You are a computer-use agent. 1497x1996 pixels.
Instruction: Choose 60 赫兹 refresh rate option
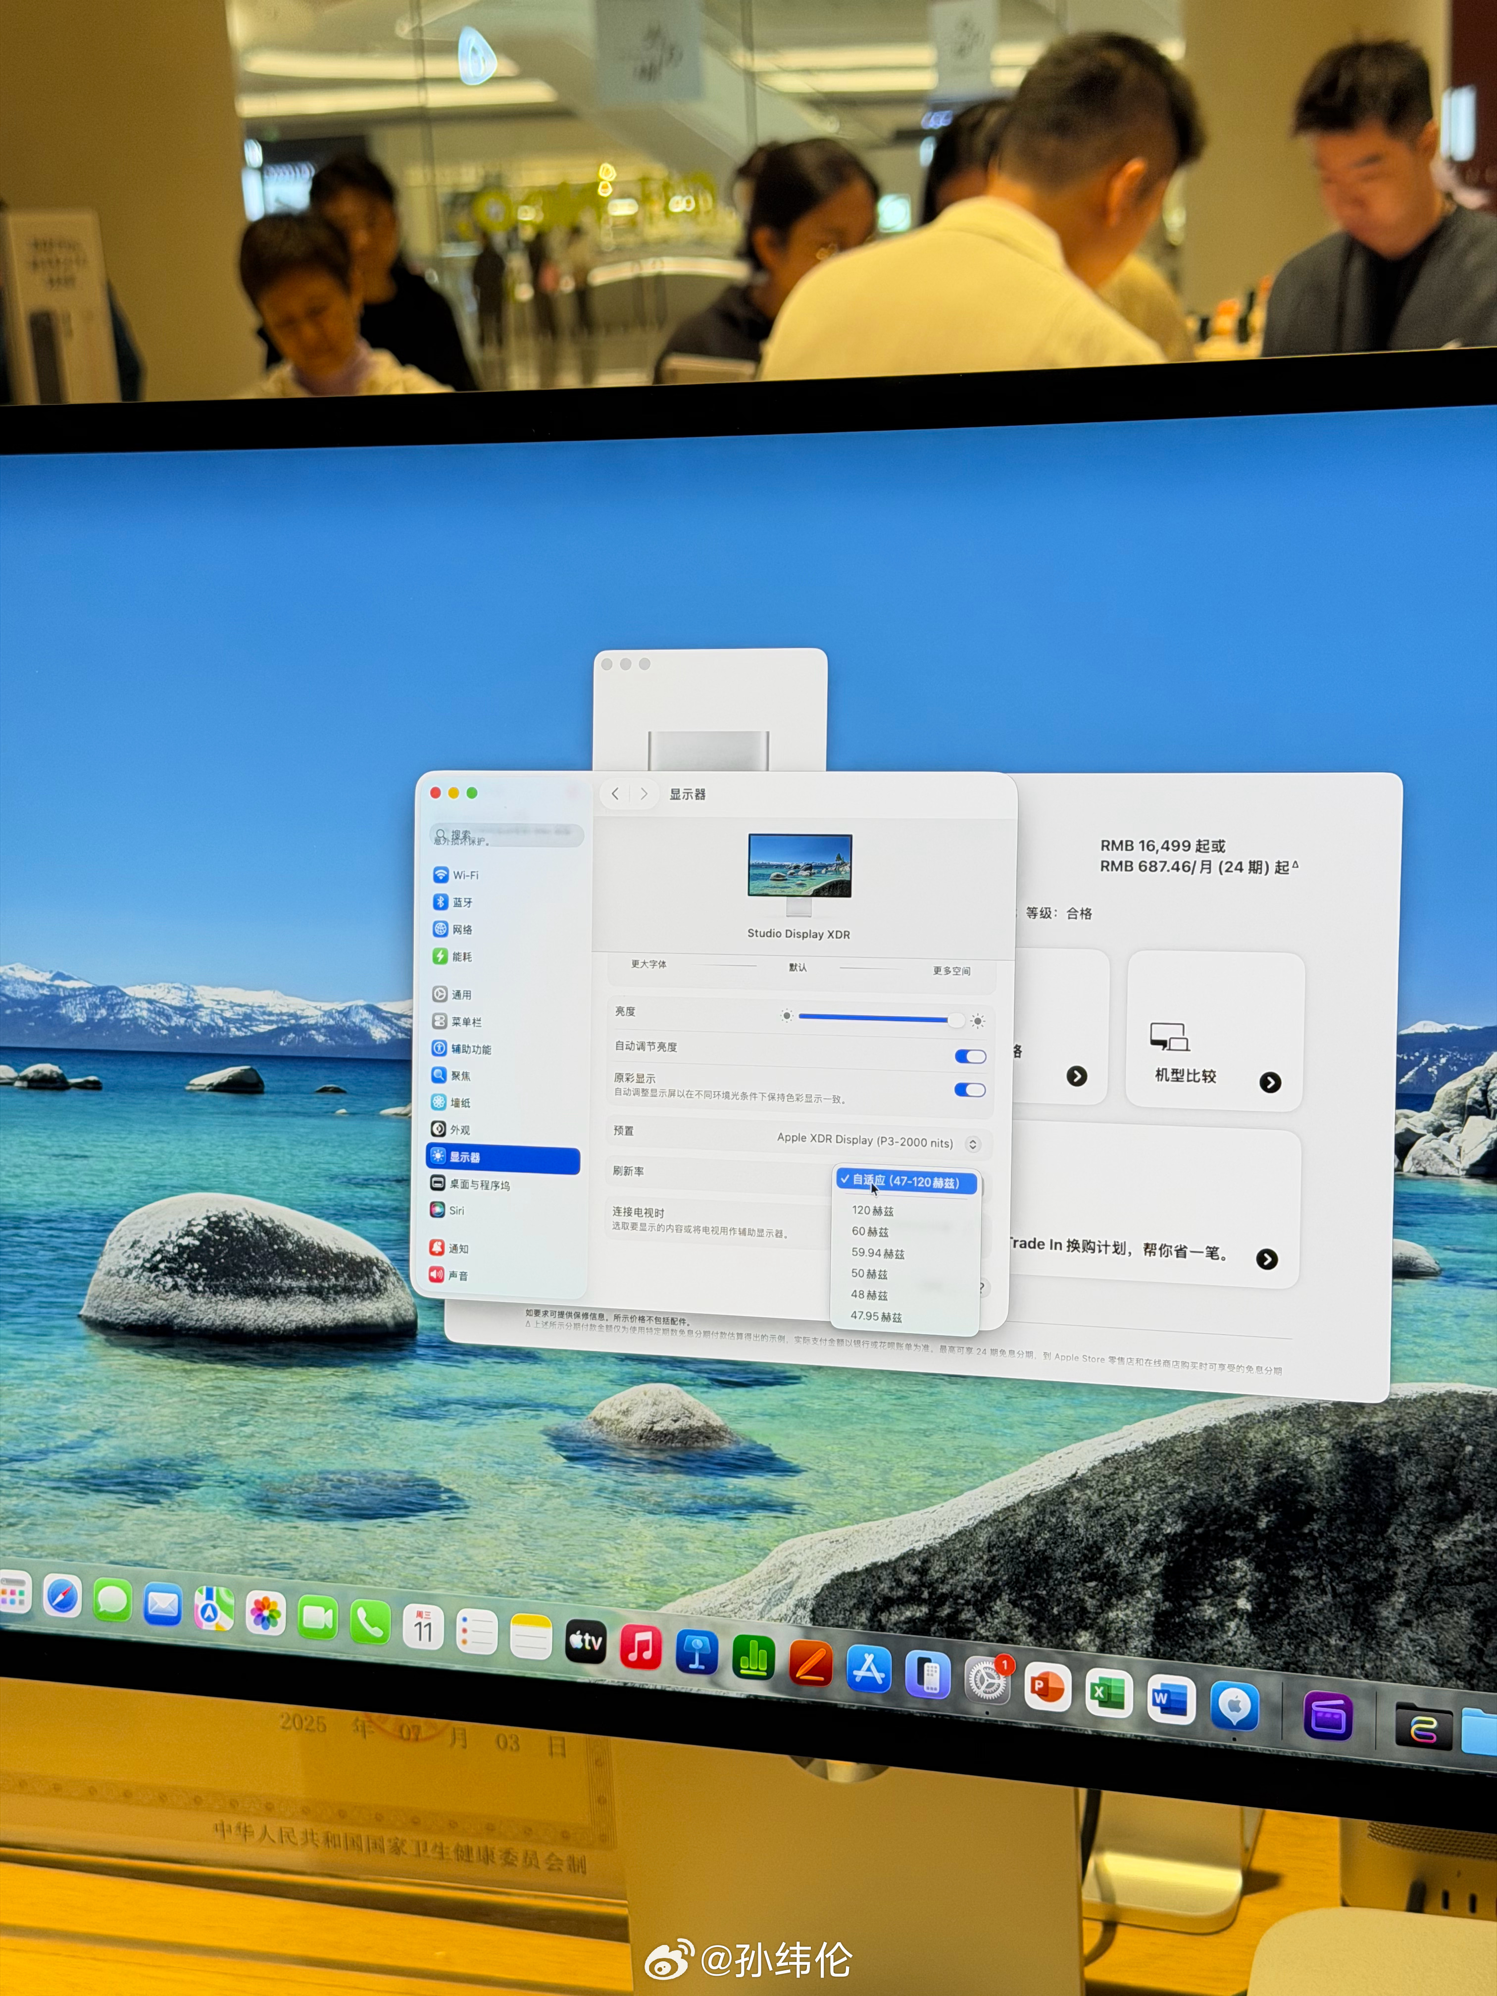pos(870,1232)
